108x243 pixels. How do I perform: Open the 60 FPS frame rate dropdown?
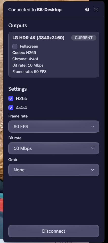point(53,127)
